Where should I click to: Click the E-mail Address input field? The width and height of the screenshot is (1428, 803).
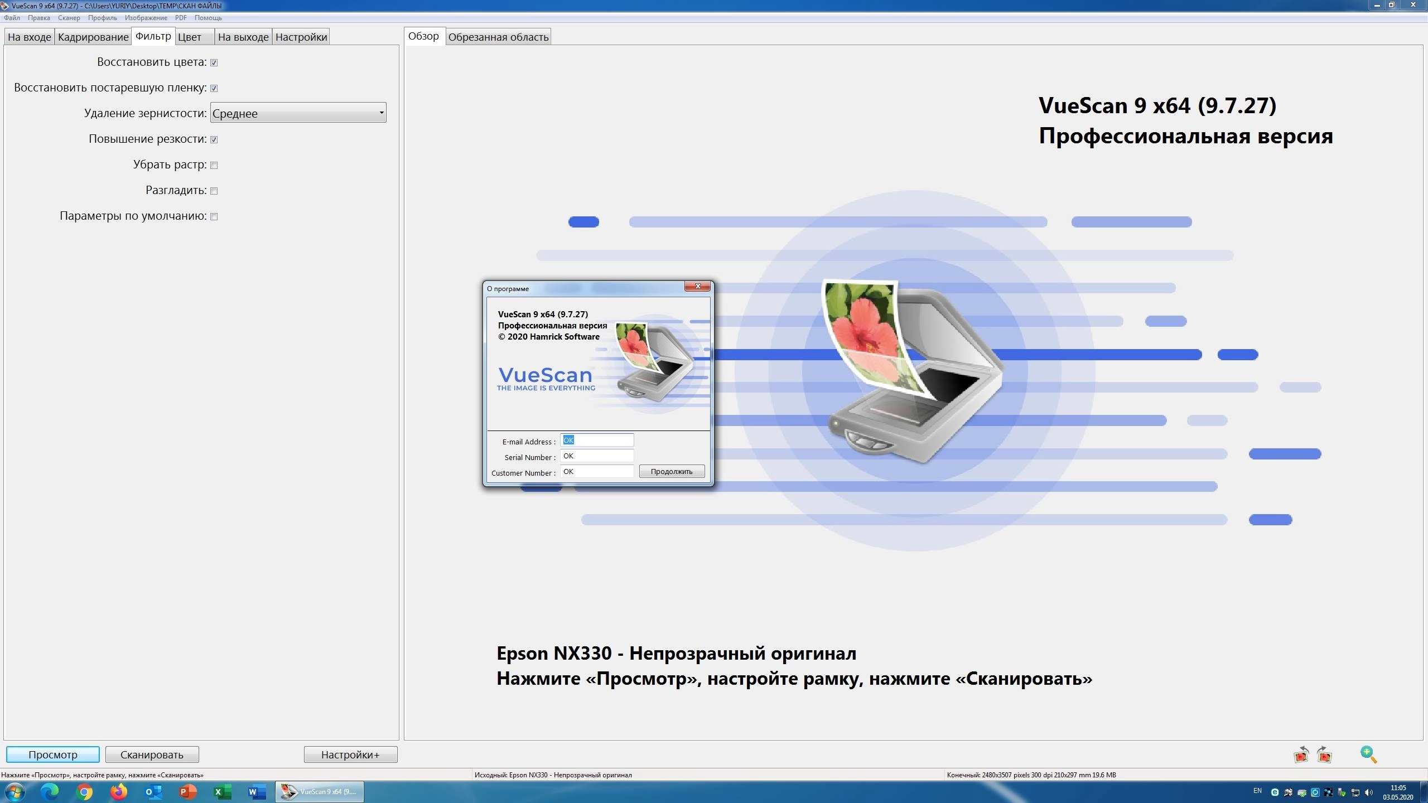pos(597,440)
